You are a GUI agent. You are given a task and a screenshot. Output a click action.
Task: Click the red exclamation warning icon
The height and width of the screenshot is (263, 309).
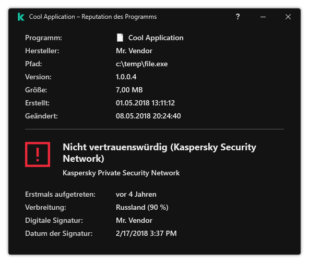pos(38,154)
